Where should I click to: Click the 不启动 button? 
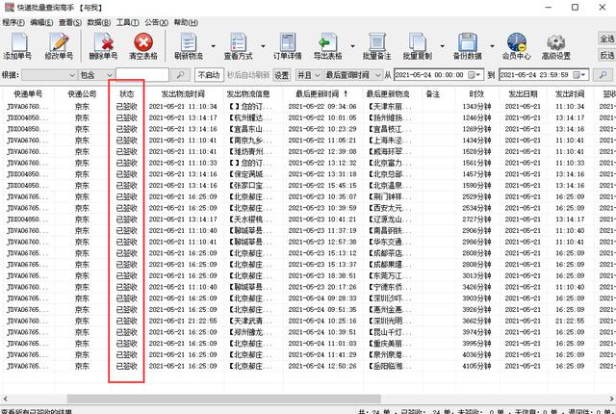click(209, 75)
